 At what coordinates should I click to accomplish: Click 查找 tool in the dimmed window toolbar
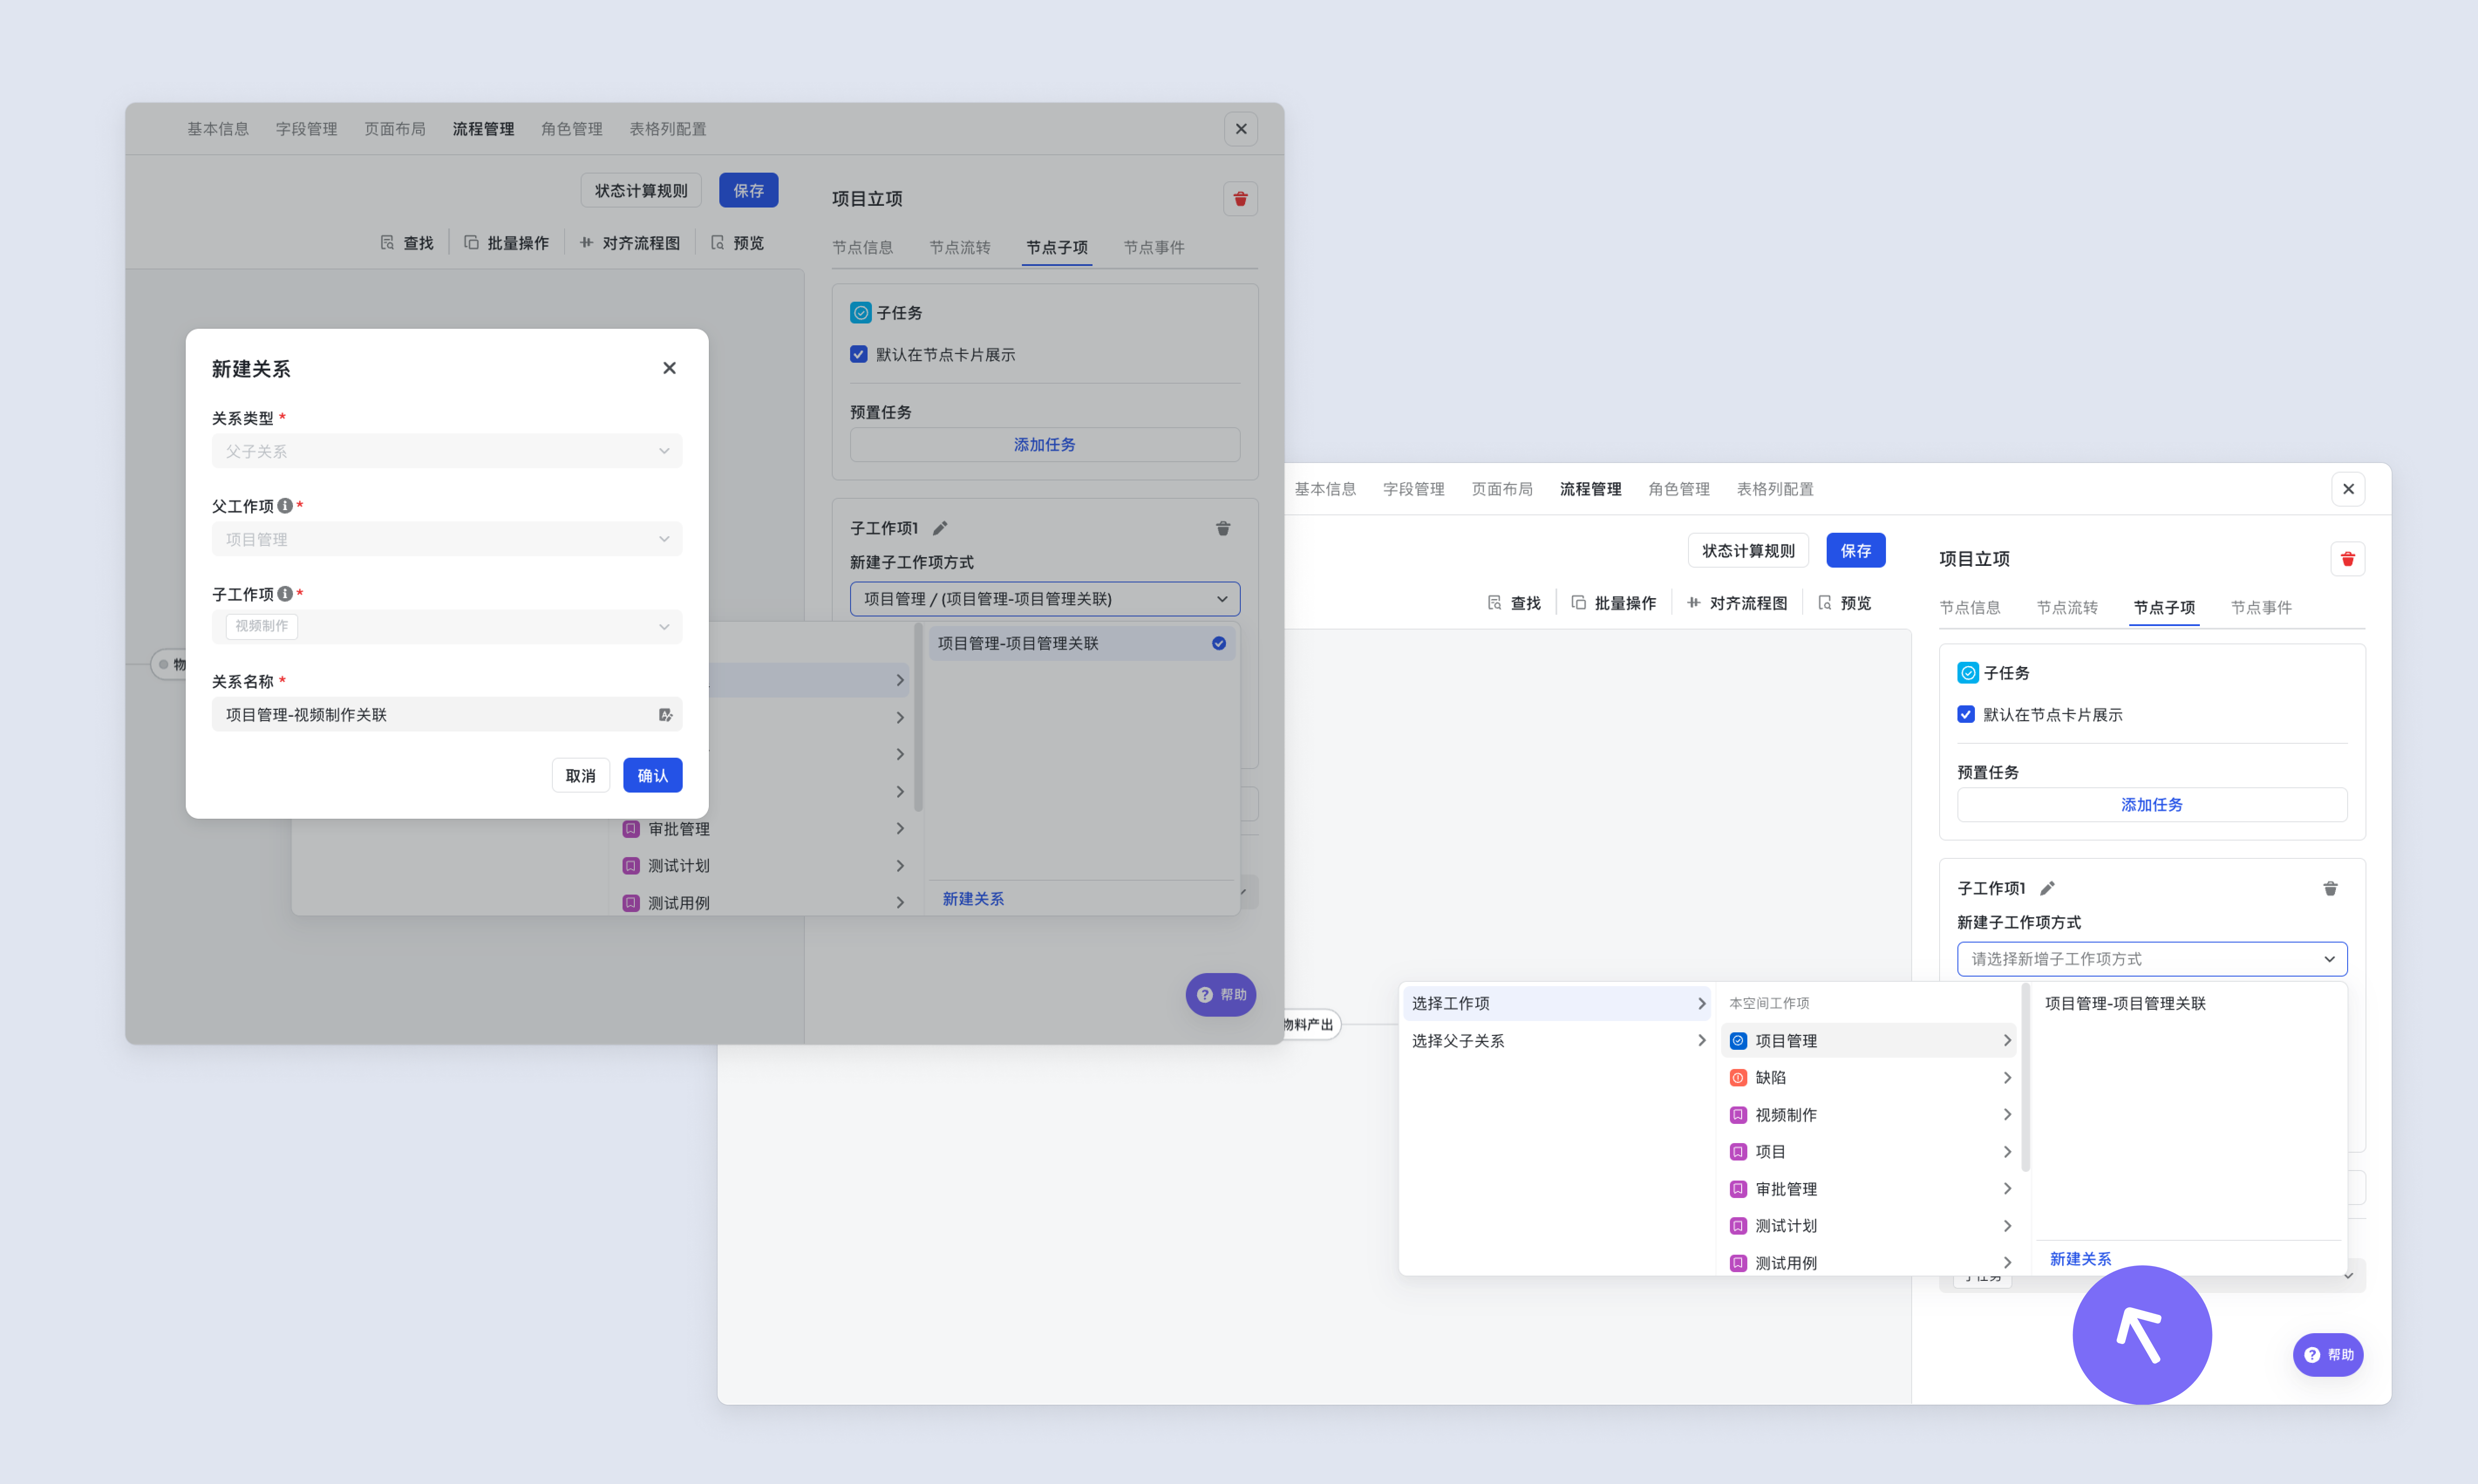tap(407, 243)
